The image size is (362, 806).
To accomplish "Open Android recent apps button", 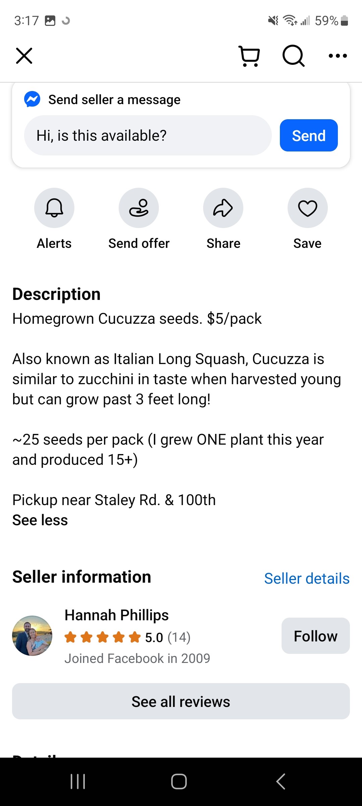I will coord(78,781).
